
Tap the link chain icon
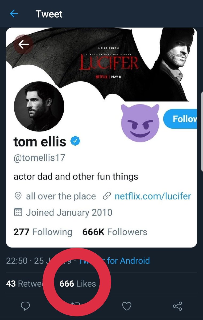106,197
